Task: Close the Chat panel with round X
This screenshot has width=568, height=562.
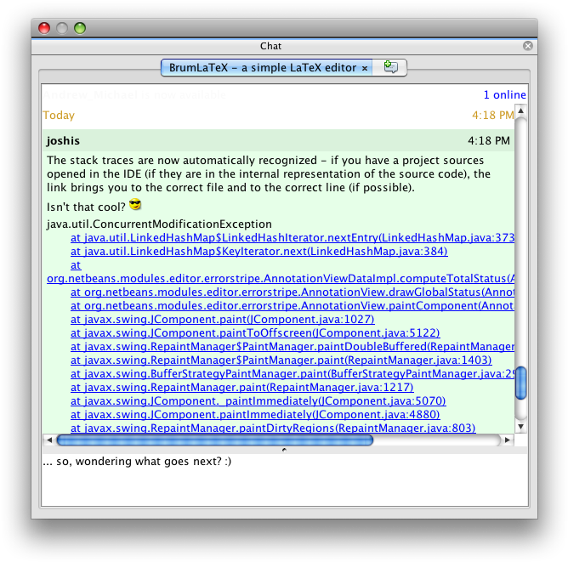Action: [527, 46]
